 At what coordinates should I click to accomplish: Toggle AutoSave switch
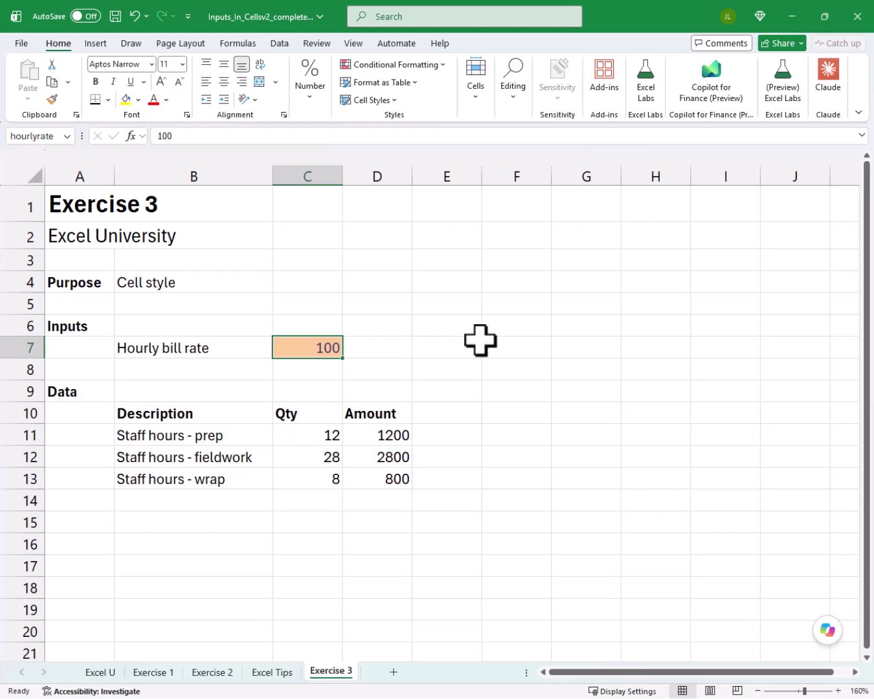[85, 16]
